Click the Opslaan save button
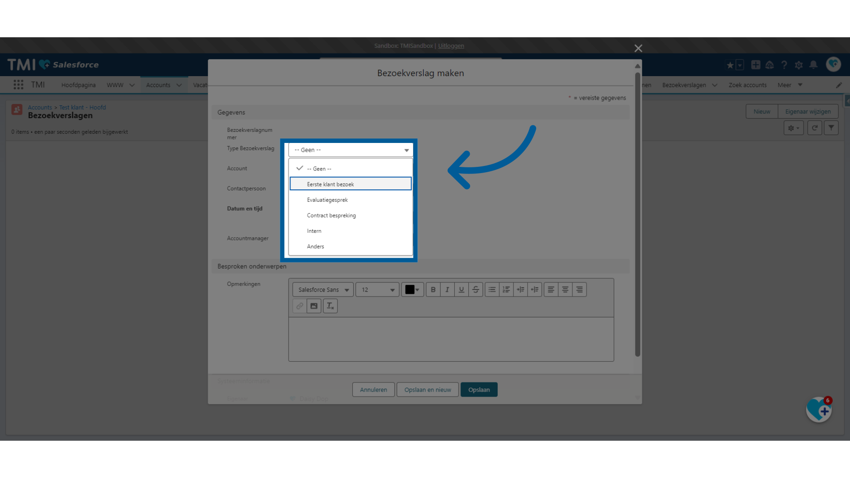The height and width of the screenshot is (478, 850). (x=479, y=389)
